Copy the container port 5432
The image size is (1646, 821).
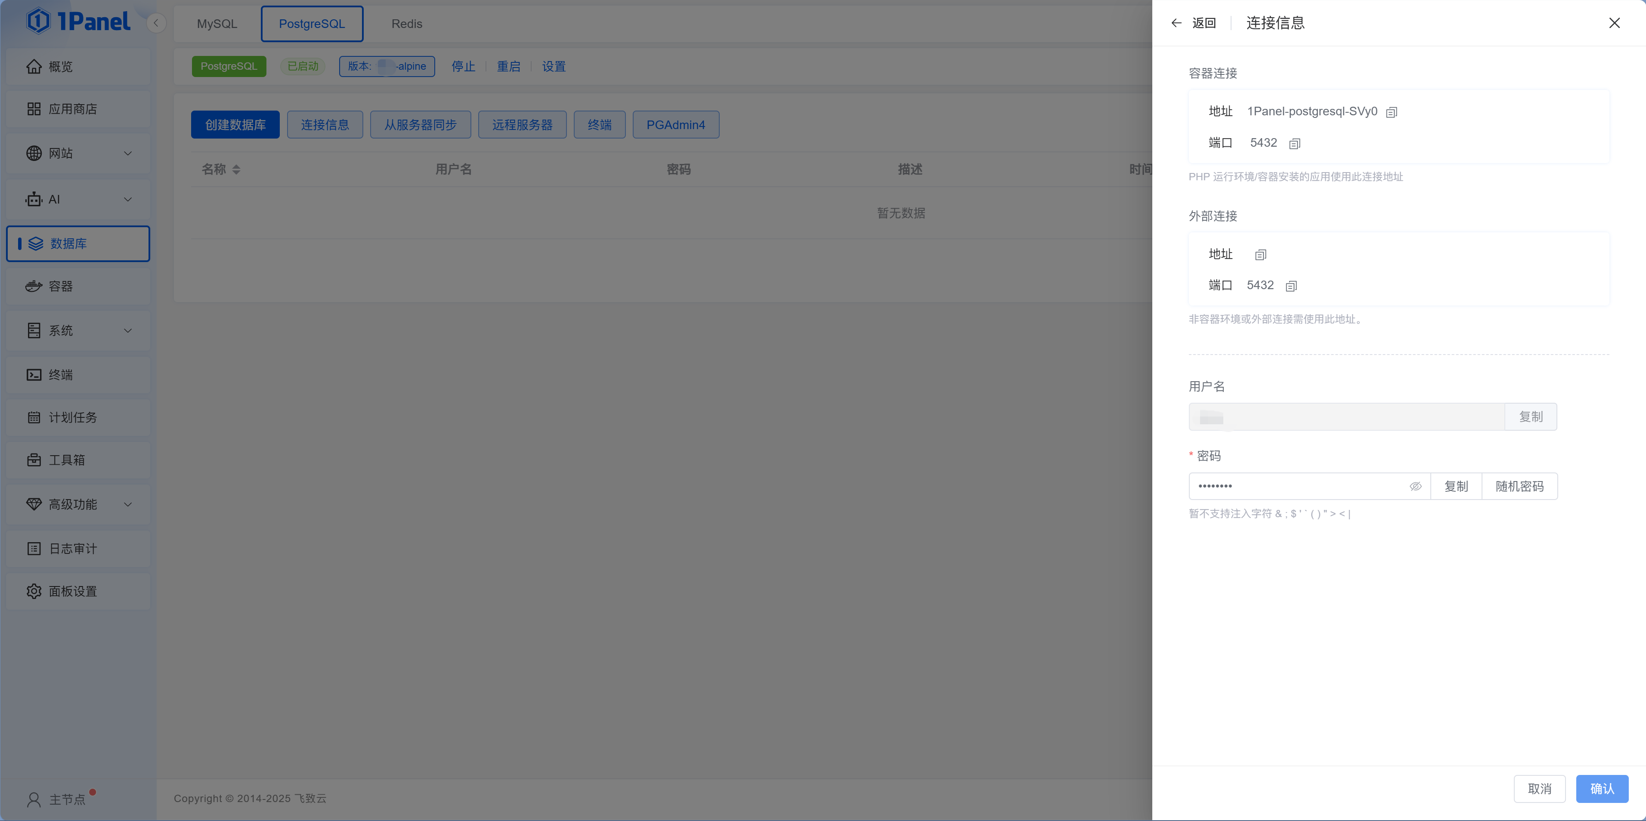(1294, 143)
